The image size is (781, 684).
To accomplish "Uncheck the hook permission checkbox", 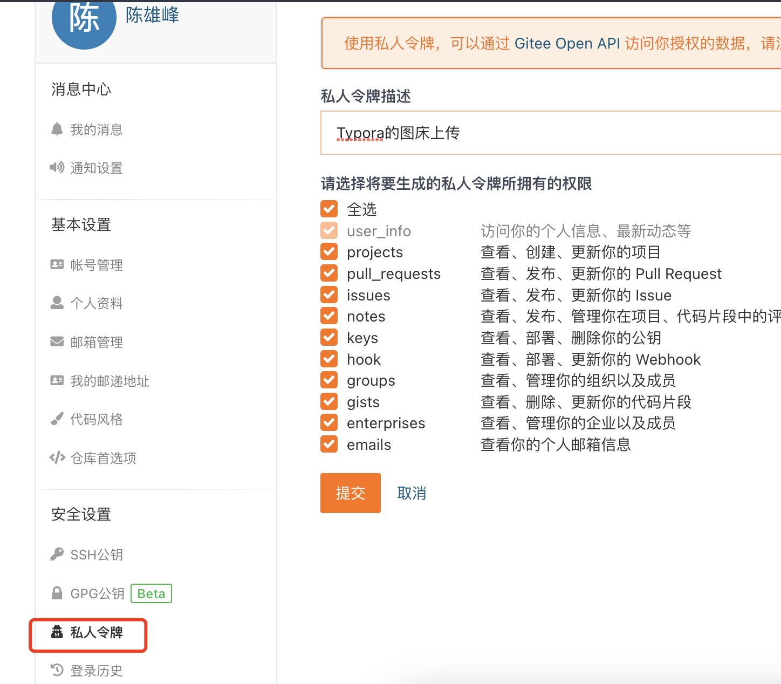I will click(329, 359).
